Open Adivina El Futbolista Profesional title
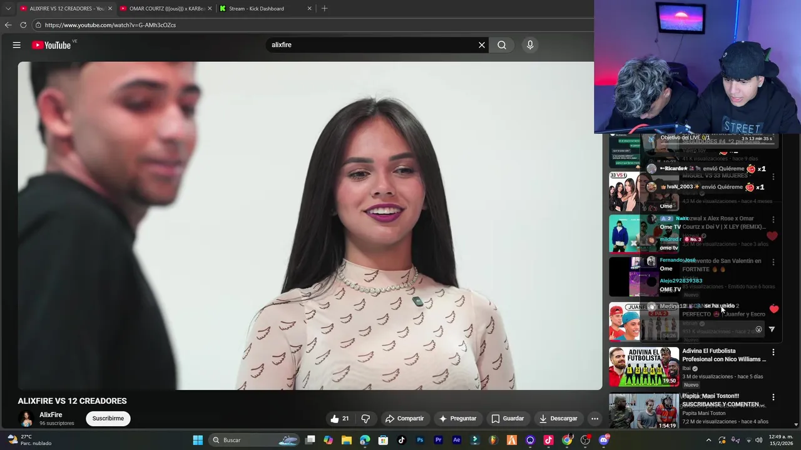 pos(724,355)
